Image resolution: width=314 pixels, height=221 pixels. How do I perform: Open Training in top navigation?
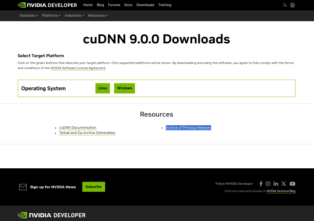click(x=165, y=5)
